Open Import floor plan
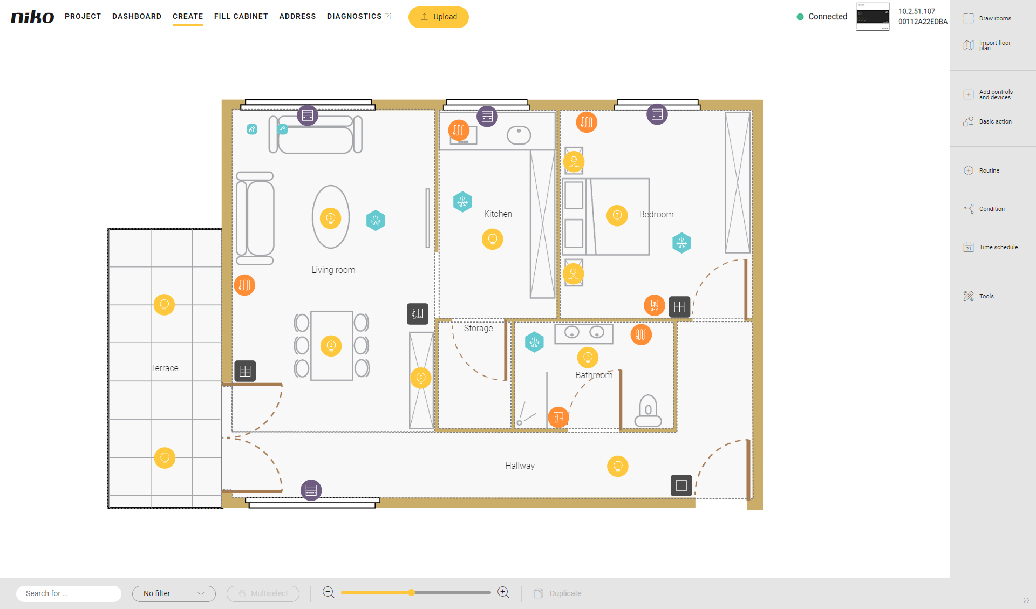This screenshot has width=1036, height=609. click(x=987, y=45)
